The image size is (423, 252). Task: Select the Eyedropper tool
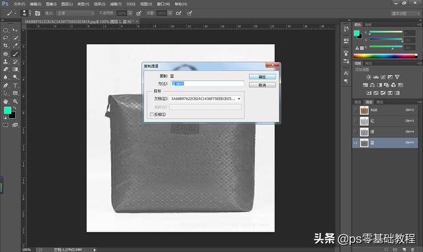[x=15, y=46]
